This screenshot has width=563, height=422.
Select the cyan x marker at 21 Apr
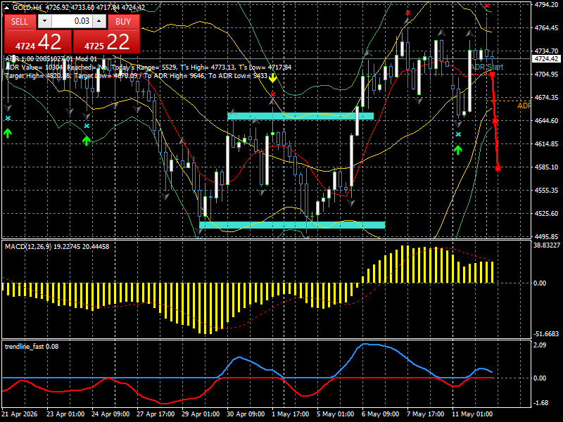[x=8, y=118]
